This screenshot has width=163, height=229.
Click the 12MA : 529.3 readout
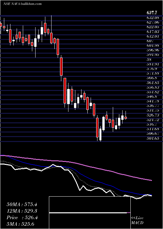(22, 211)
